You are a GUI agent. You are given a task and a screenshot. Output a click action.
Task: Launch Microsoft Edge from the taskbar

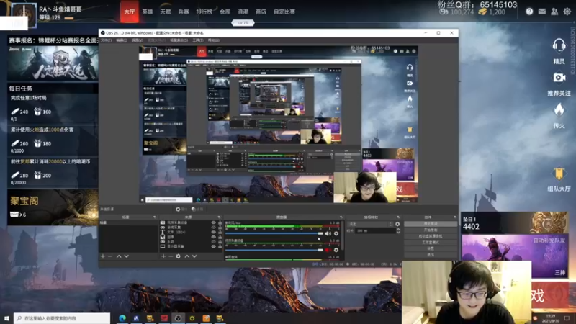[122, 318]
